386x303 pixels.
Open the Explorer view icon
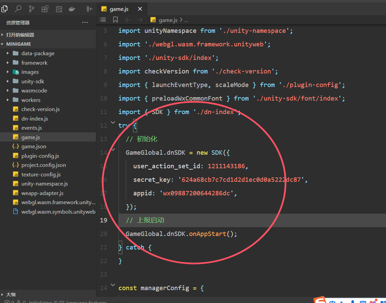[4, 9]
